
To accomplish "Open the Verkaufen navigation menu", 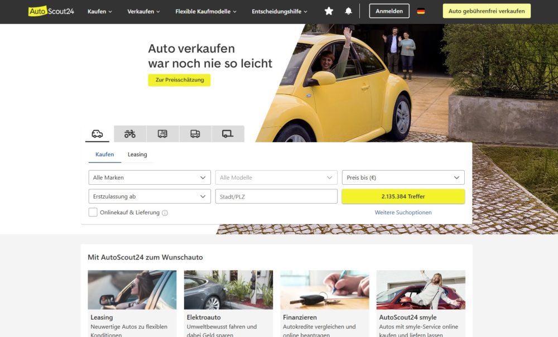I will point(143,11).
